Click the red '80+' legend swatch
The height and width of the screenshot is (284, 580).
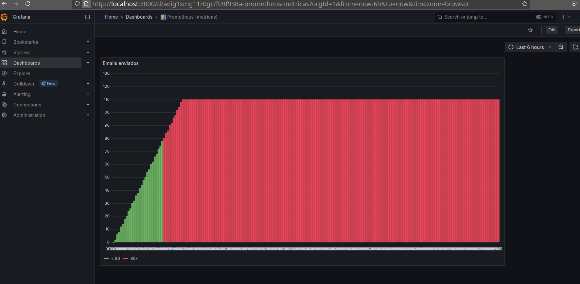point(126,259)
